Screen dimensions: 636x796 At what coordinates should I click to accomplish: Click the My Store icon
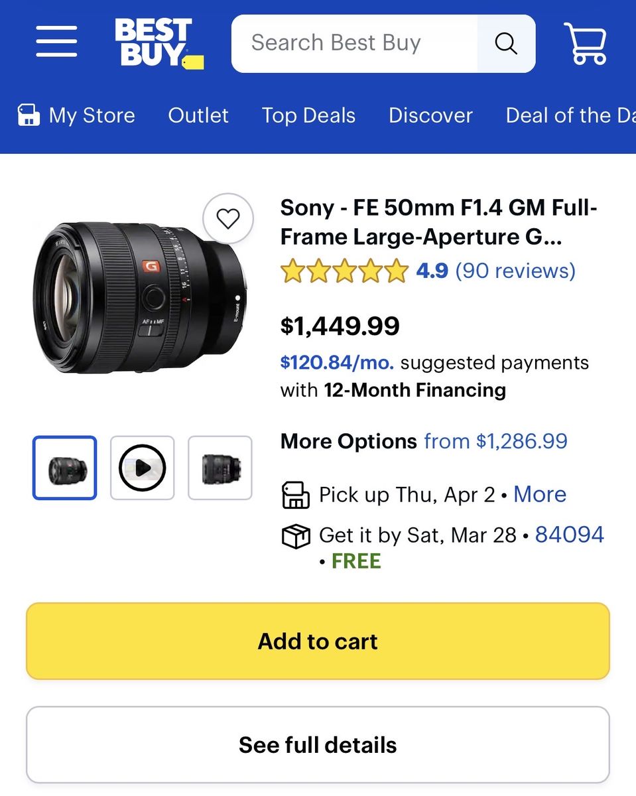pos(28,115)
